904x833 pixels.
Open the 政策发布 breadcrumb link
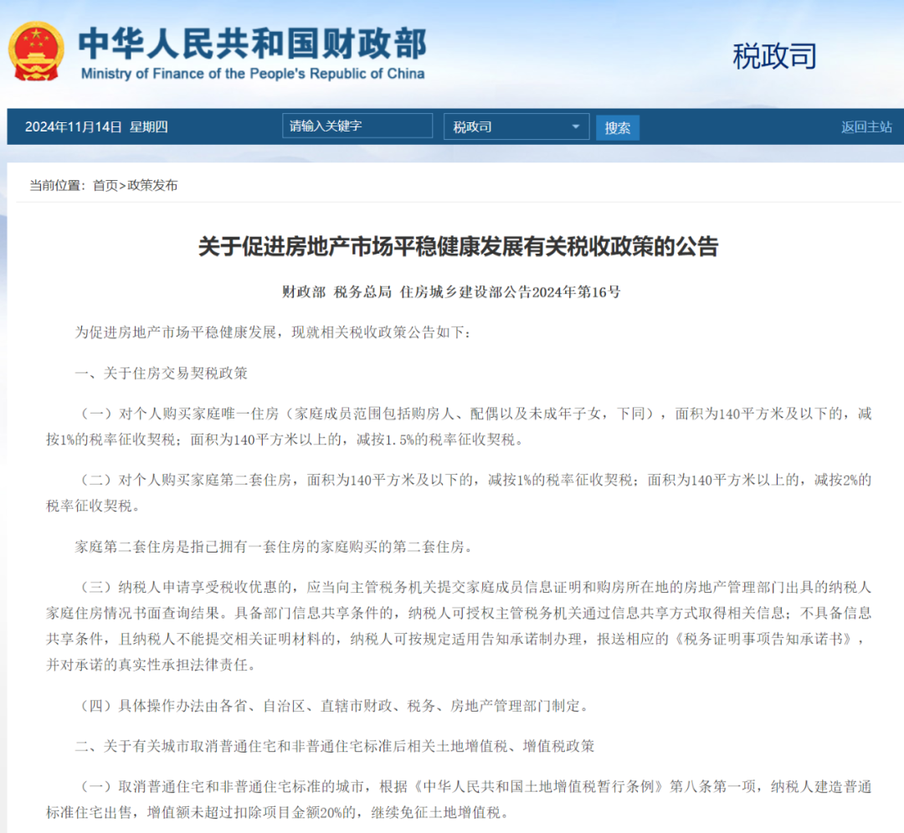point(152,186)
